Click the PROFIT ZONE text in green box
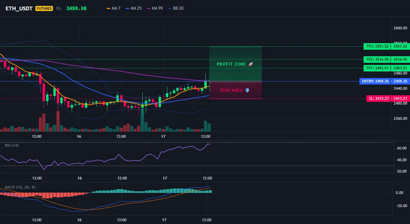 point(231,64)
